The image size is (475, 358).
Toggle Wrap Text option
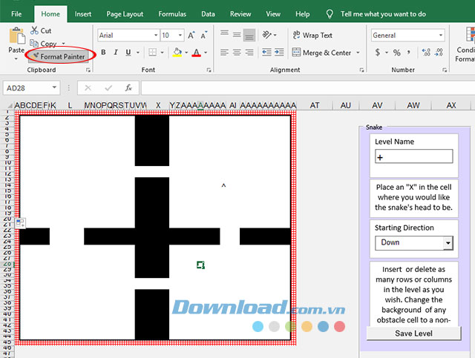pyautogui.click(x=312, y=35)
